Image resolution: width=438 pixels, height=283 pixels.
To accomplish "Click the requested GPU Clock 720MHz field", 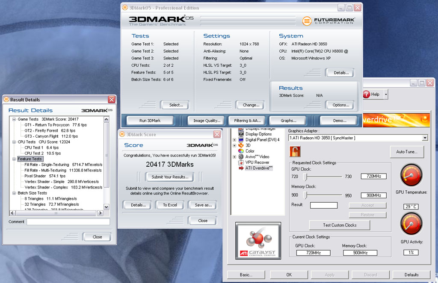I will (x=374, y=177).
